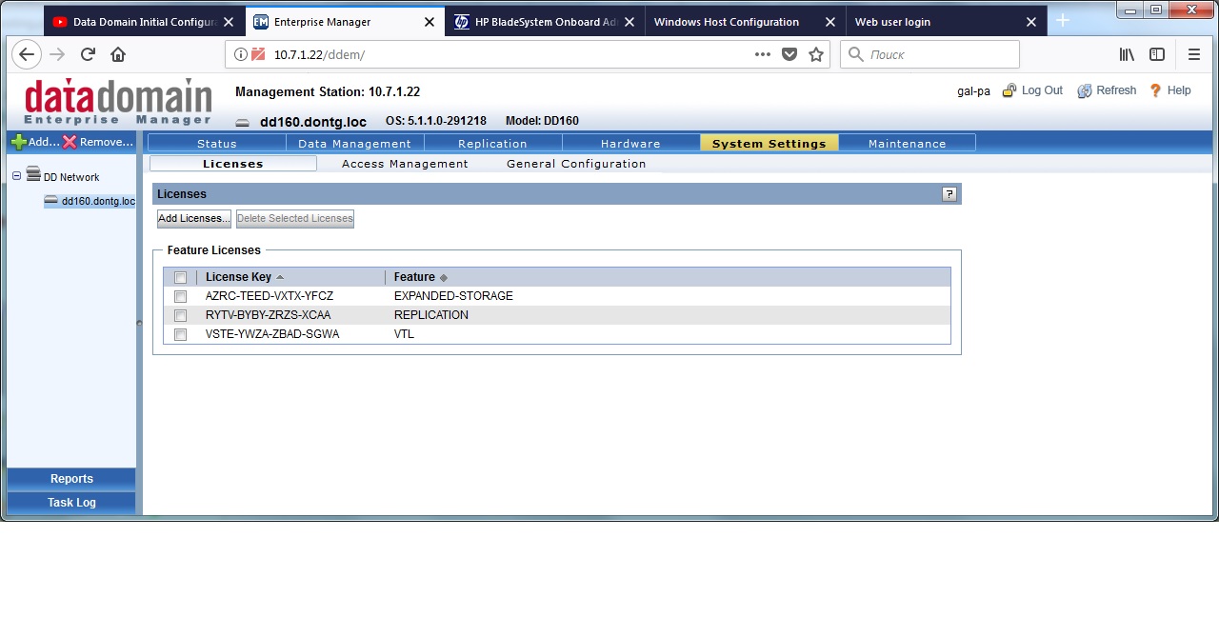Click the browser Forward arrow button
The height and width of the screenshot is (617, 1219).
pos(57,54)
